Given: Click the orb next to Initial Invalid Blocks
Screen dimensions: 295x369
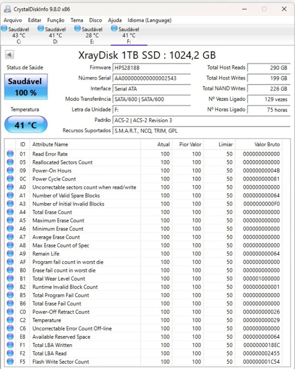Looking at the screenshot, I should point(10,204).
